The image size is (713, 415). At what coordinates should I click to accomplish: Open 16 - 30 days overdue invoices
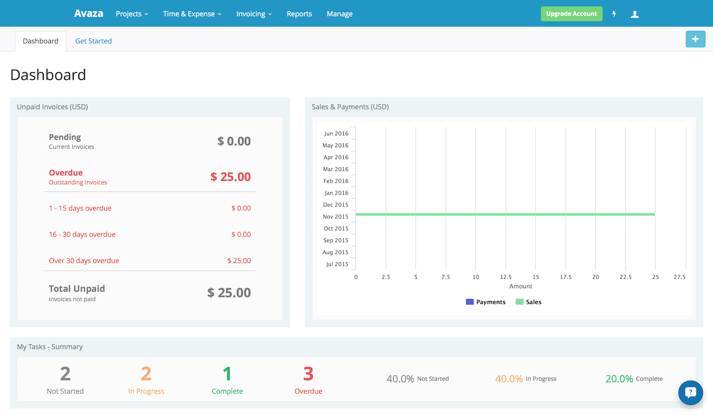pos(150,234)
